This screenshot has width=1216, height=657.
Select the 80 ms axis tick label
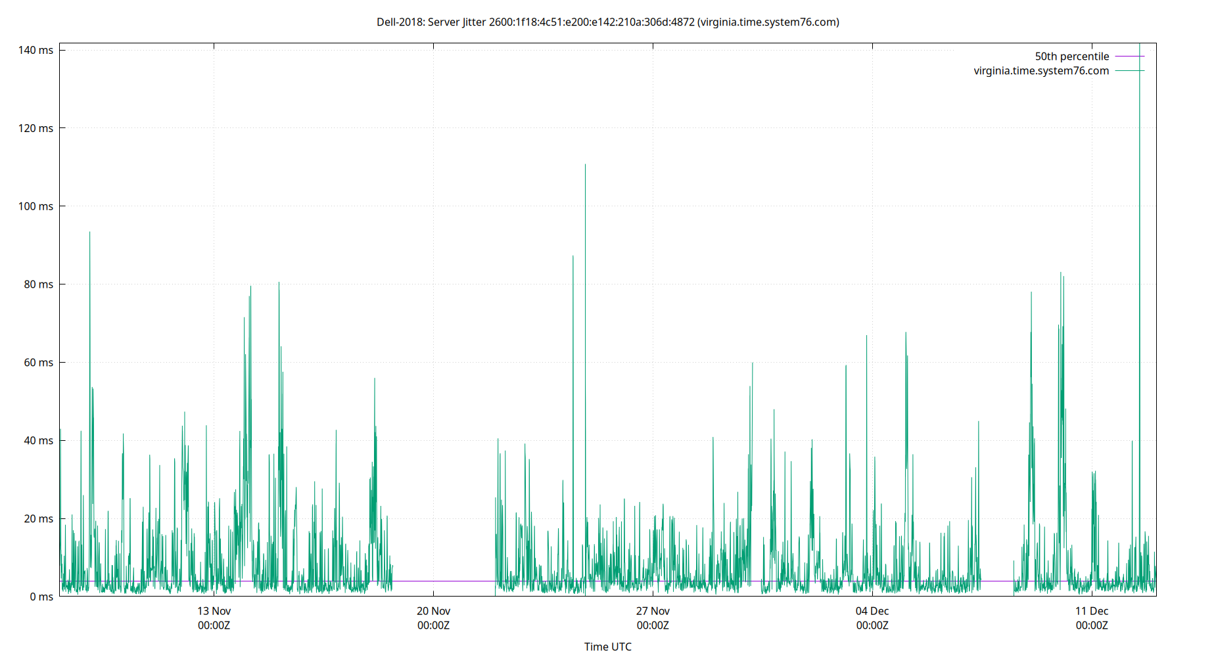[x=37, y=284]
